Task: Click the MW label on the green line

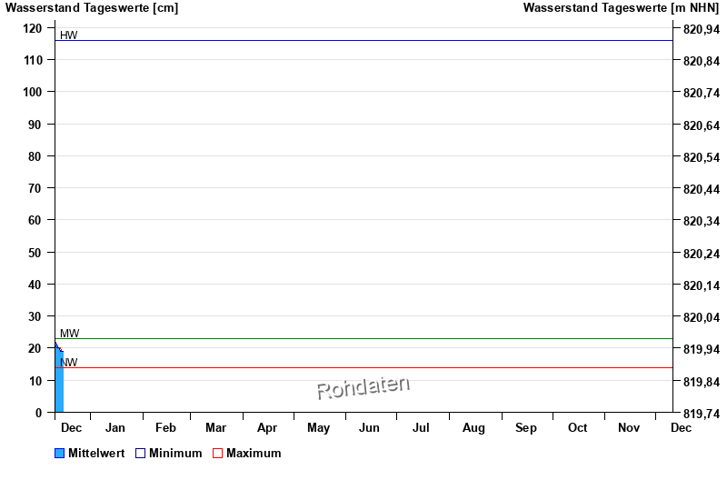Action: point(70,334)
